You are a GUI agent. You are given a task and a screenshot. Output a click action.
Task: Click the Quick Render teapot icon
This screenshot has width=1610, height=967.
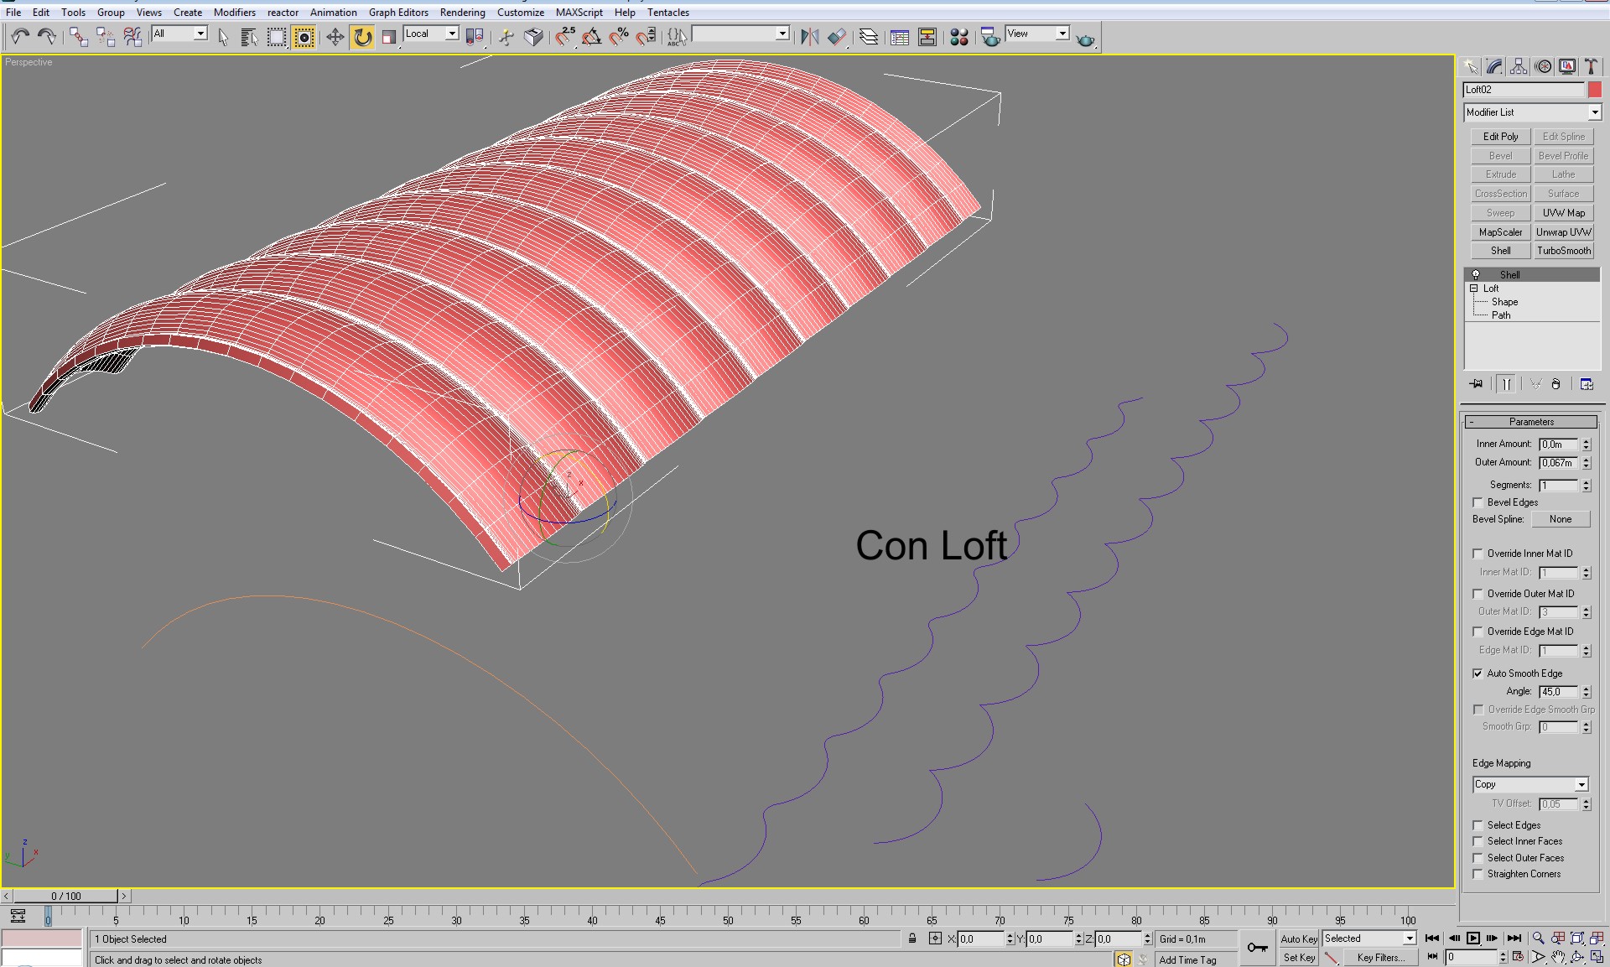[x=1085, y=39]
